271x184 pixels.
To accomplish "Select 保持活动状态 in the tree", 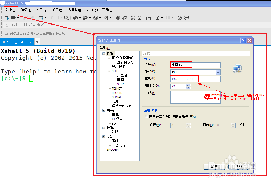I will tap(122, 106).
